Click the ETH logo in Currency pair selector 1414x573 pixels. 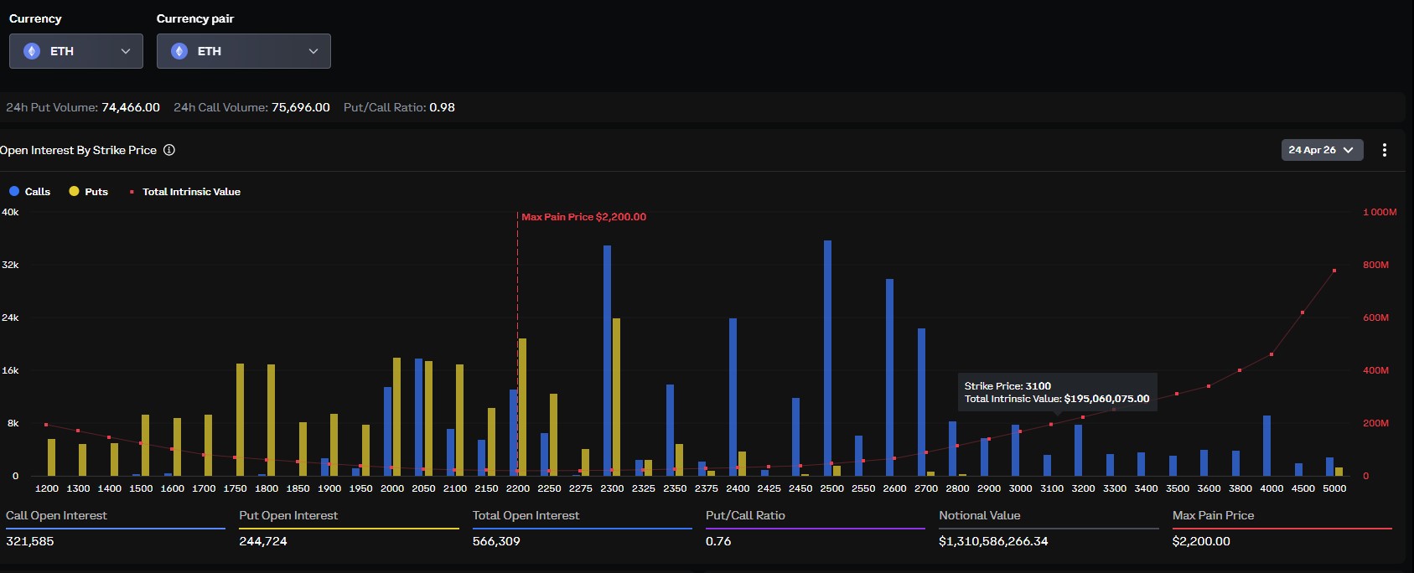[x=179, y=51]
